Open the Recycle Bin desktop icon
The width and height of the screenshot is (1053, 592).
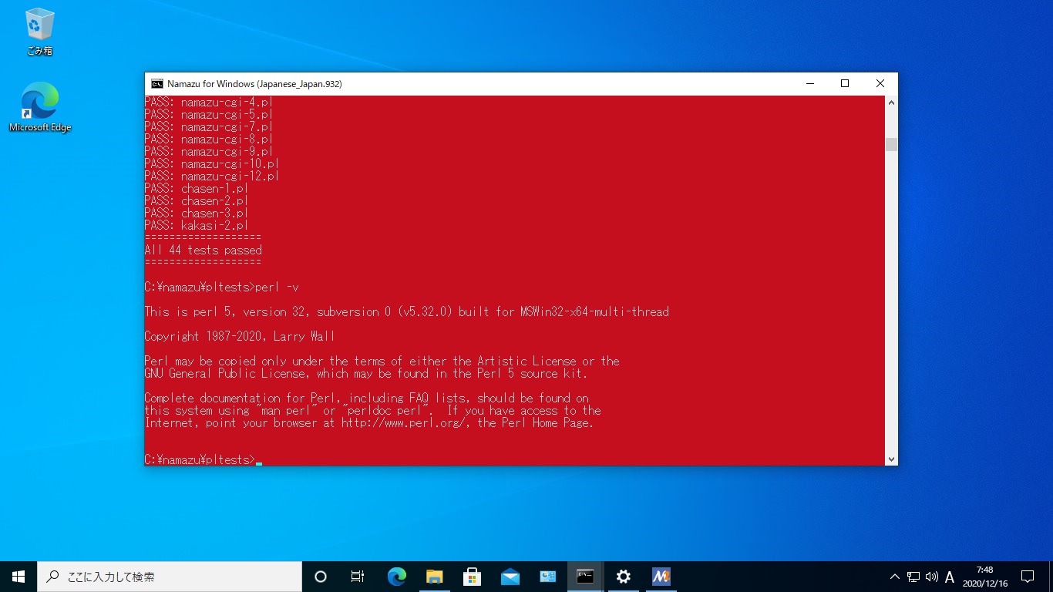click(x=39, y=32)
